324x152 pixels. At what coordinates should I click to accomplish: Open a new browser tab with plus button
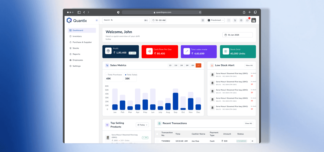point(250,12)
